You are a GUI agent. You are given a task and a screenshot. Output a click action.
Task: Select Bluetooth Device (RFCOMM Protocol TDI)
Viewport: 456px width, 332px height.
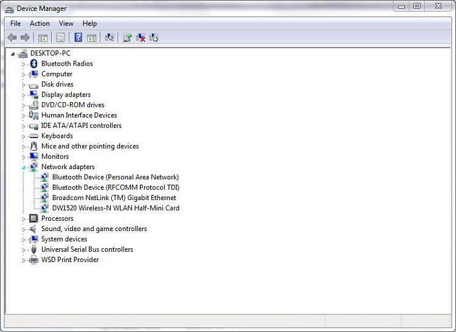[116, 187]
